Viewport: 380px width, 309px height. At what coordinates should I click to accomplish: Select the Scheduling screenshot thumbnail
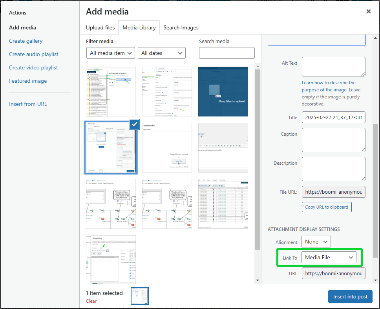(x=111, y=260)
